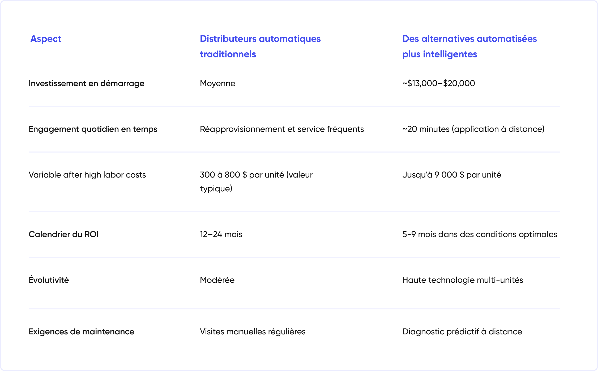
Task: Click the Variable after high labor costs label
Action: pos(87,175)
